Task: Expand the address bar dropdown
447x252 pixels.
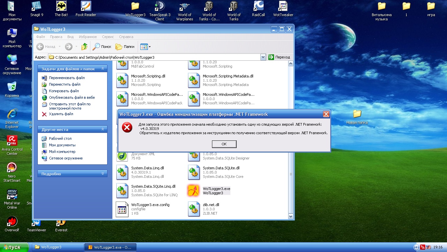Action: pyautogui.click(x=263, y=57)
